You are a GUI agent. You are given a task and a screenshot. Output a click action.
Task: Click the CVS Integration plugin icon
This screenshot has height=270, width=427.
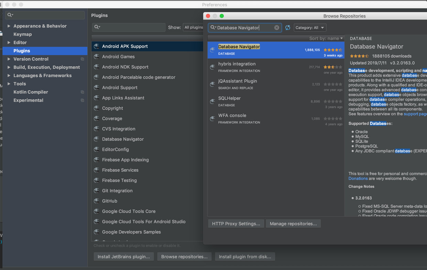pos(97,129)
